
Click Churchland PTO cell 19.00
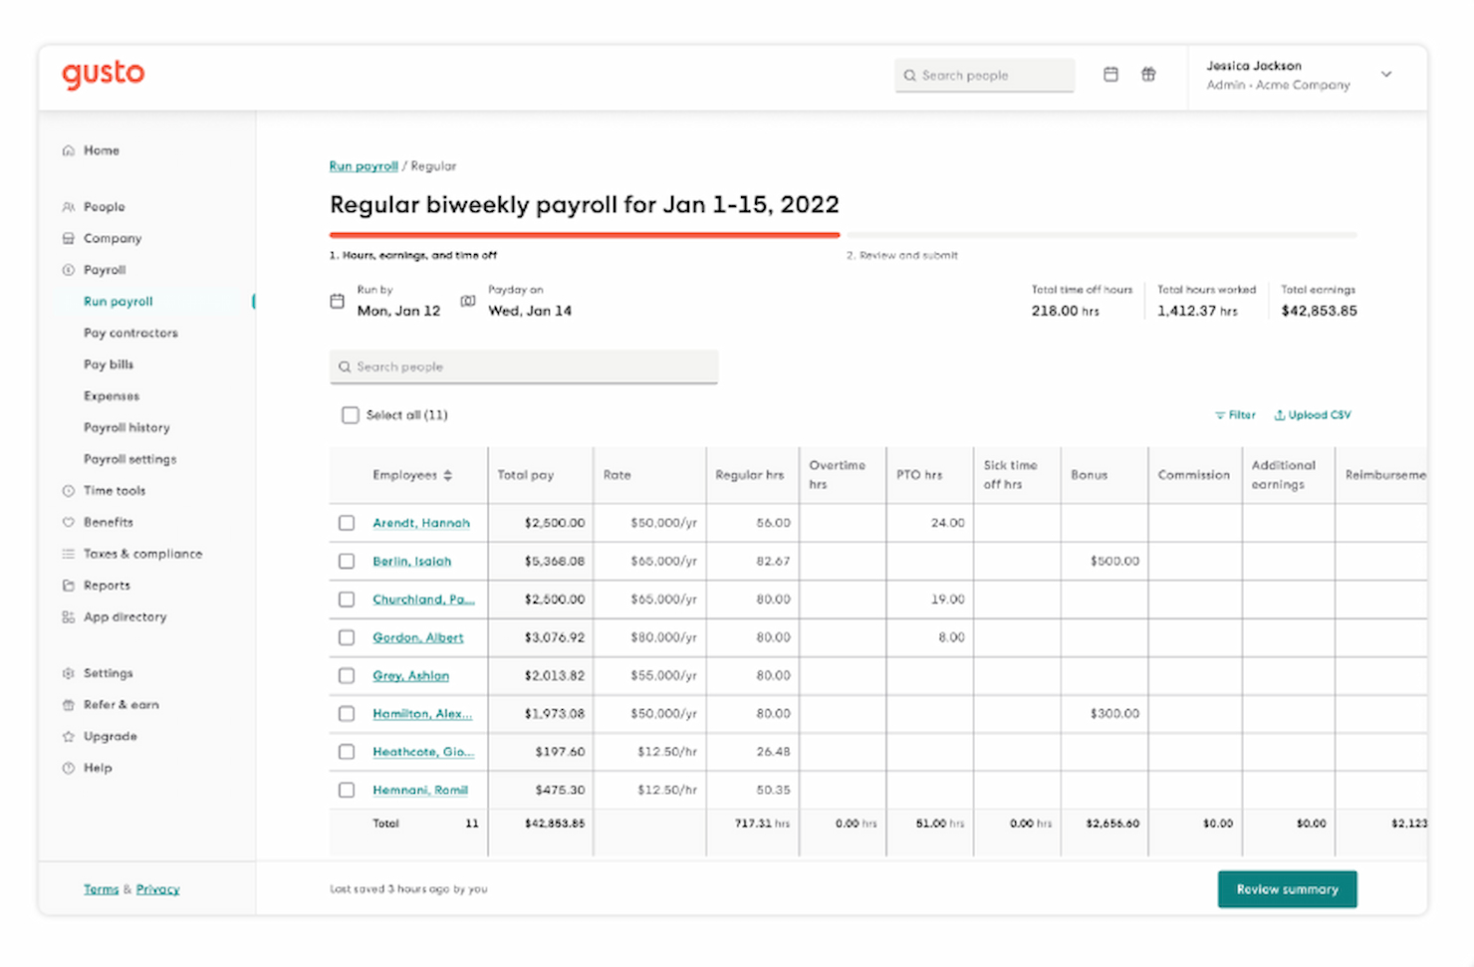tap(929, 600)
